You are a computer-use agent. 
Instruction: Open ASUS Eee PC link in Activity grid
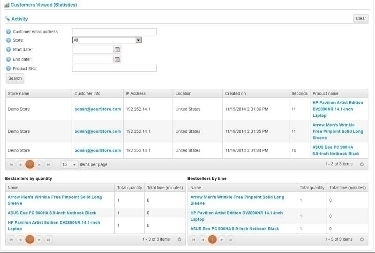tap(336, 151)
